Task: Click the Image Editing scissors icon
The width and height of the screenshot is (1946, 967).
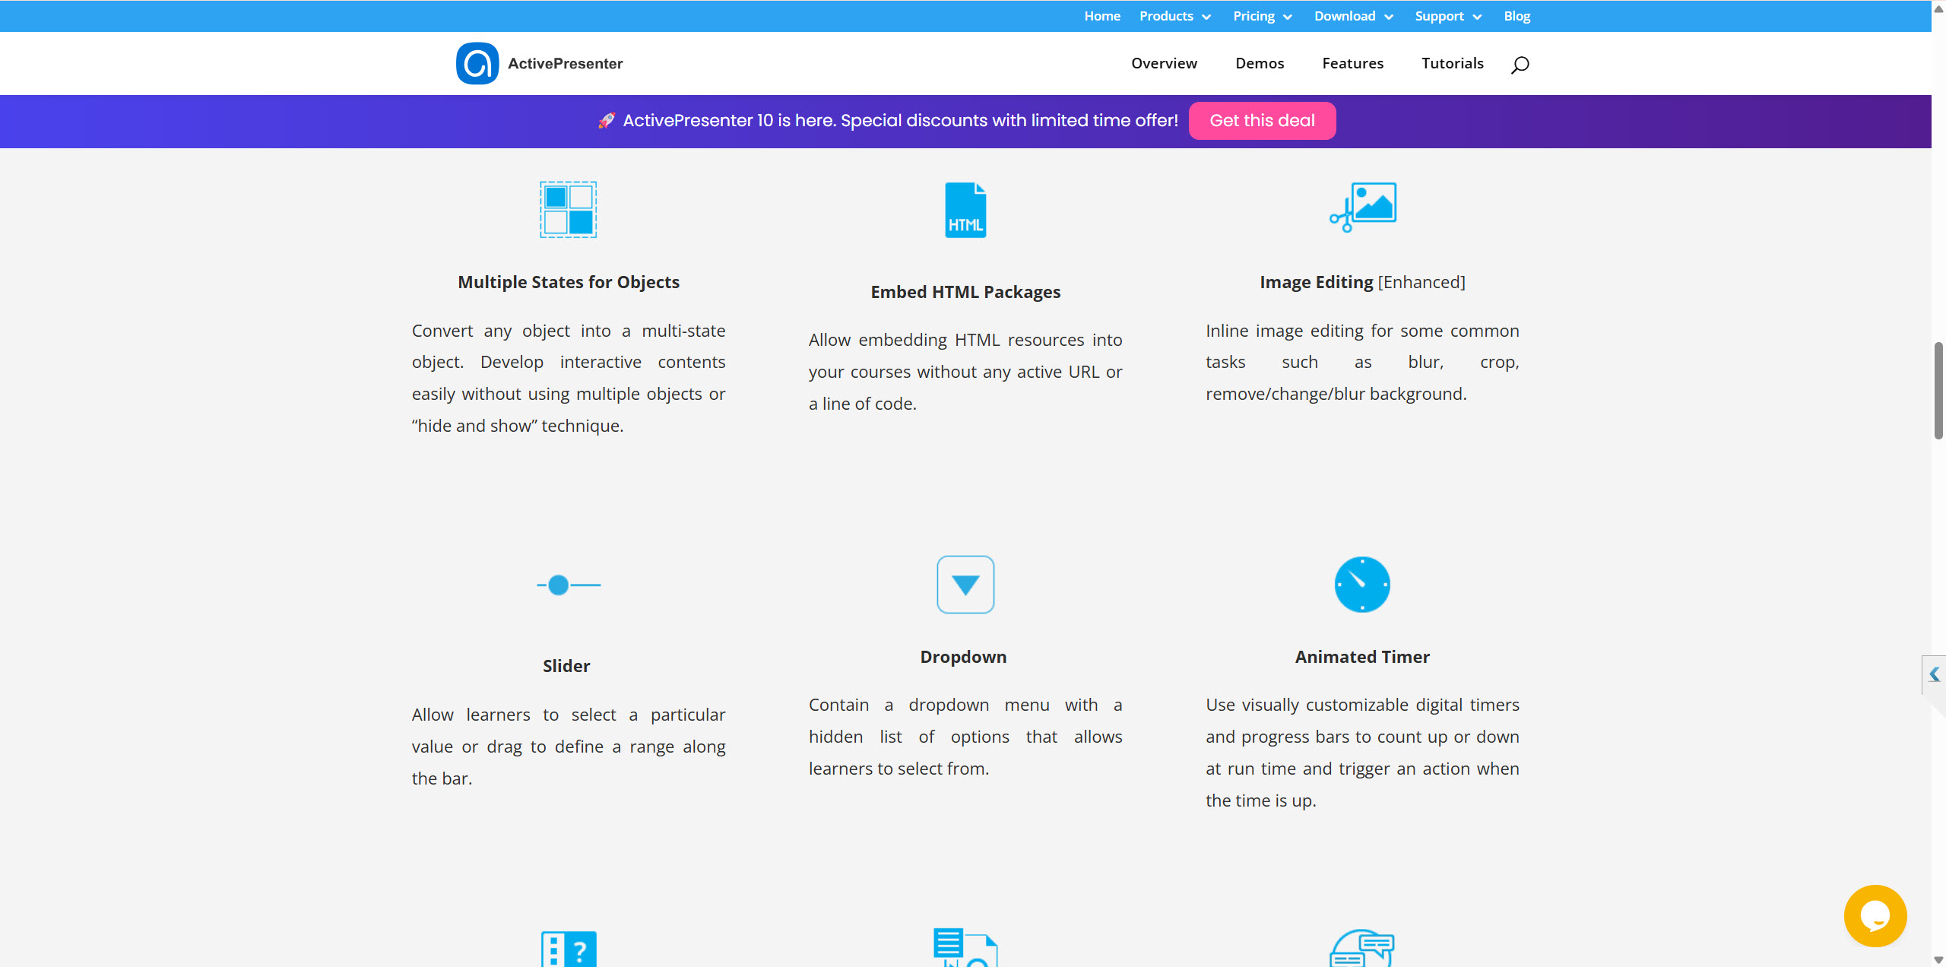Action: click(1362, 207)
